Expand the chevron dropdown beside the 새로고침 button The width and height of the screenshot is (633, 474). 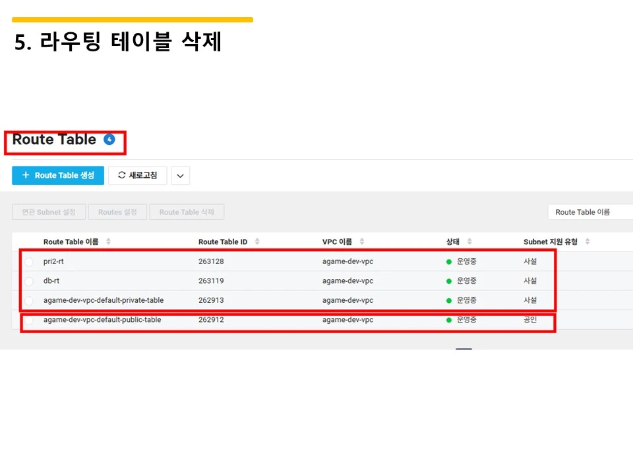click(x=180, y=175)
